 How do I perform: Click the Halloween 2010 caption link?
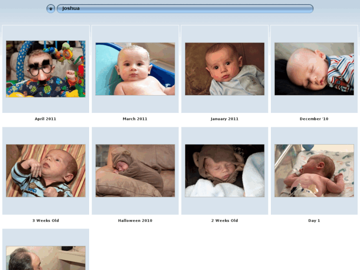coord(135,220)
